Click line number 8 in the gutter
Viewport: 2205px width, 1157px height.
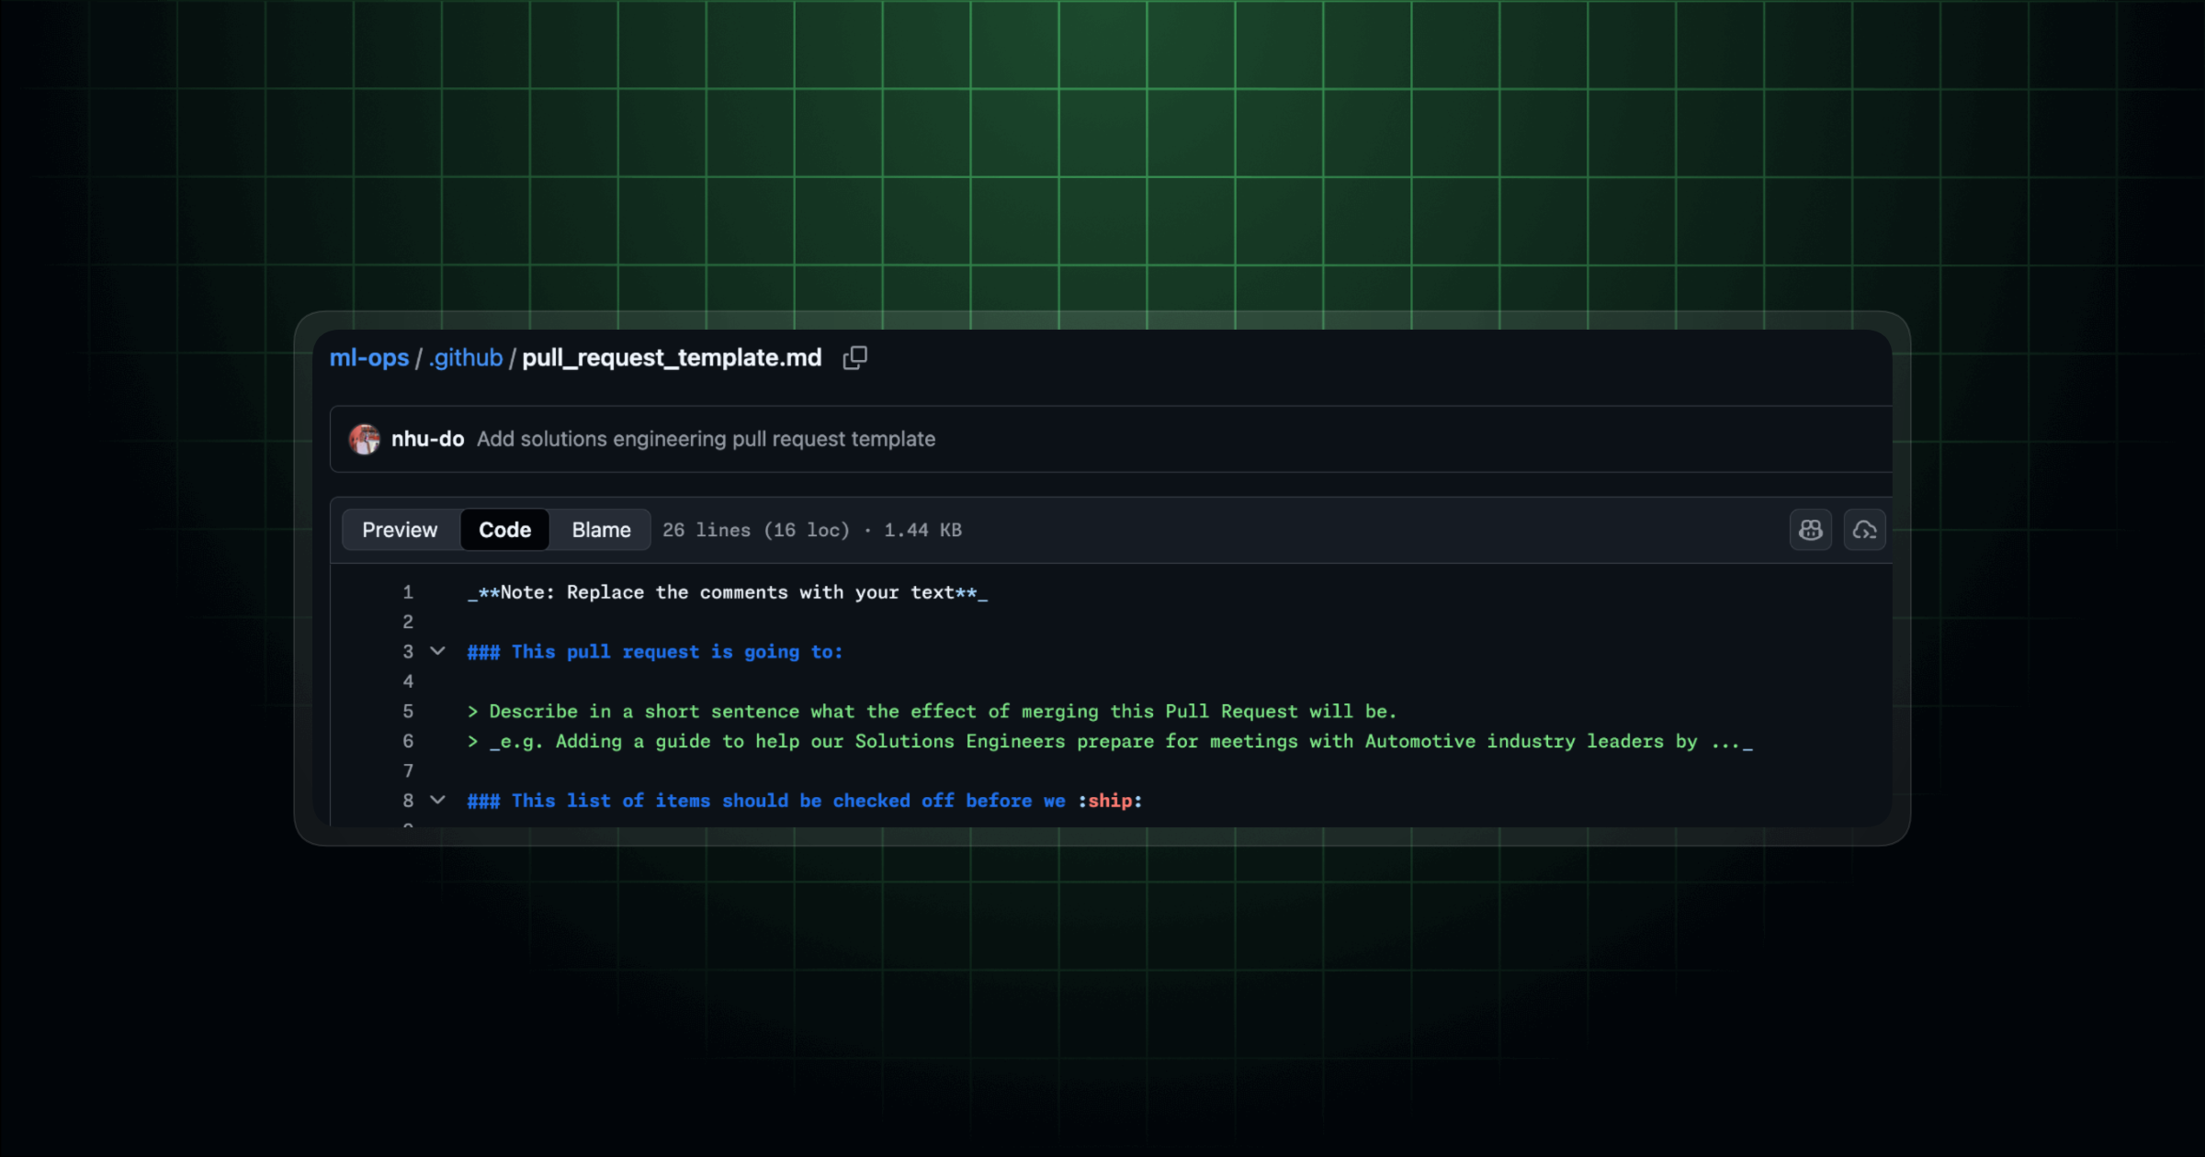click(408, 801)
